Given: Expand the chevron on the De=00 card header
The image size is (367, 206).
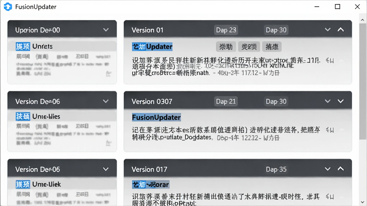Looking at the screenshot, I should tap(106, 30).
